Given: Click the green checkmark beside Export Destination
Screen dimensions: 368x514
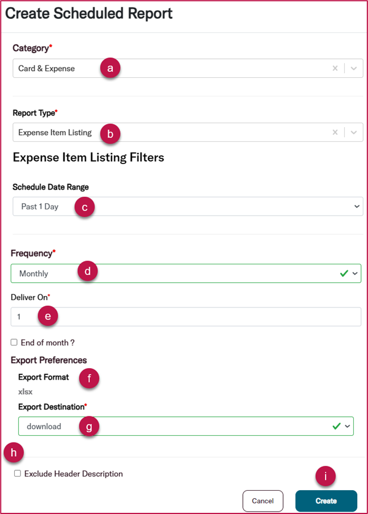Looking at the screenshot, I should point(337,426).
